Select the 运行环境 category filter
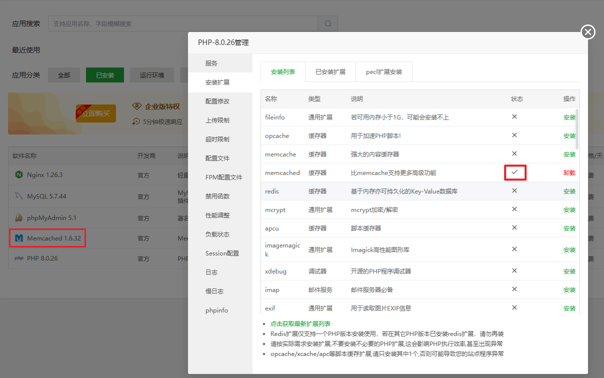The image size is (604, 378). (x=152, y=75)
